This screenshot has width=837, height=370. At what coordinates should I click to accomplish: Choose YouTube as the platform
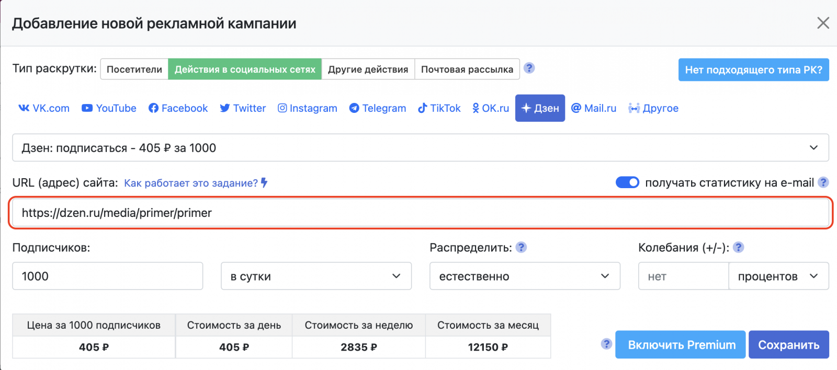pyautogui.click(x=109, y=108)
